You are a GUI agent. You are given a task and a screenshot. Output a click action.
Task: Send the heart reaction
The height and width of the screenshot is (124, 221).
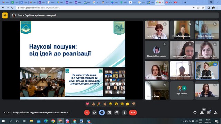click(87, 104)
